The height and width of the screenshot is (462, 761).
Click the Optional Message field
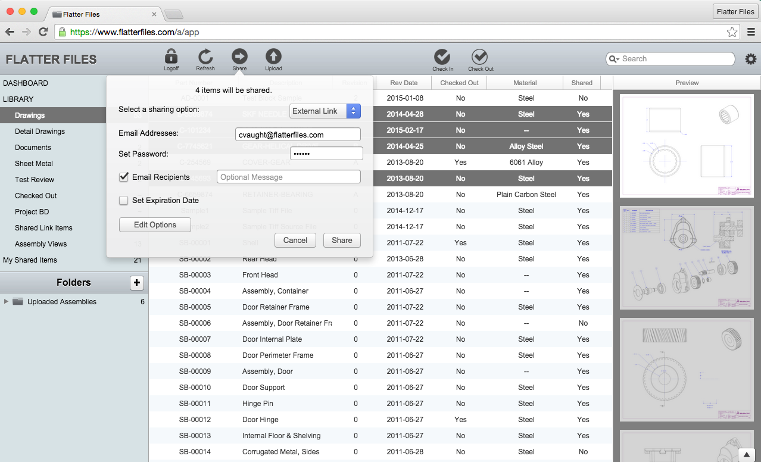pos(289,177)
